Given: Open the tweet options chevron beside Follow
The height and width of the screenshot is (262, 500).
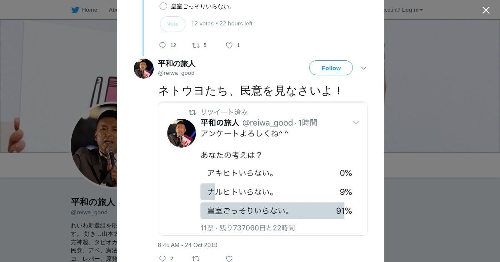Looking at the screenshot, I should [364, 68].
